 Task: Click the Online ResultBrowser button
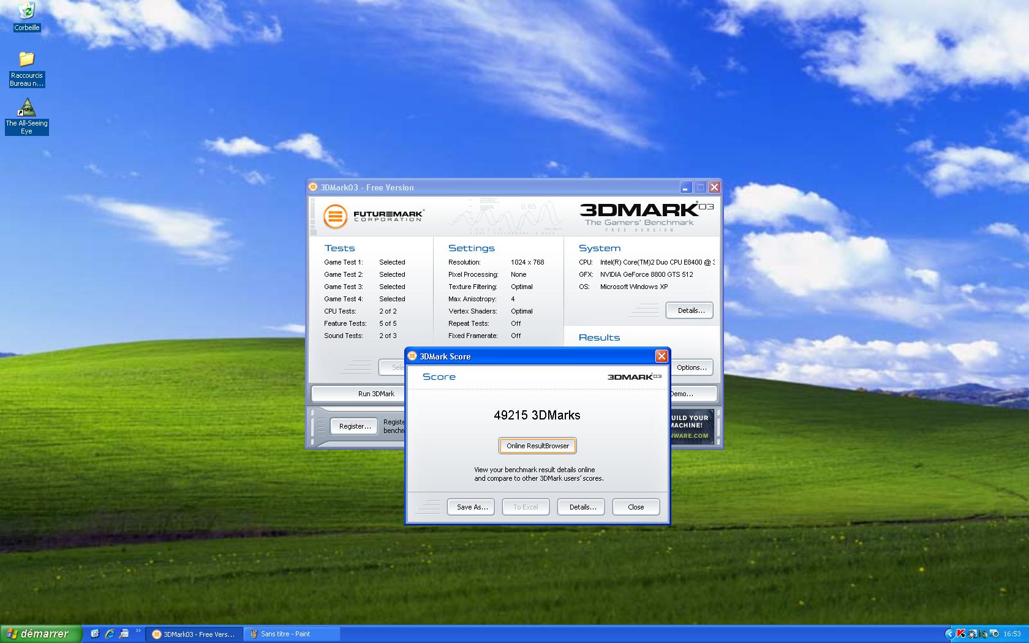(538, 446)
